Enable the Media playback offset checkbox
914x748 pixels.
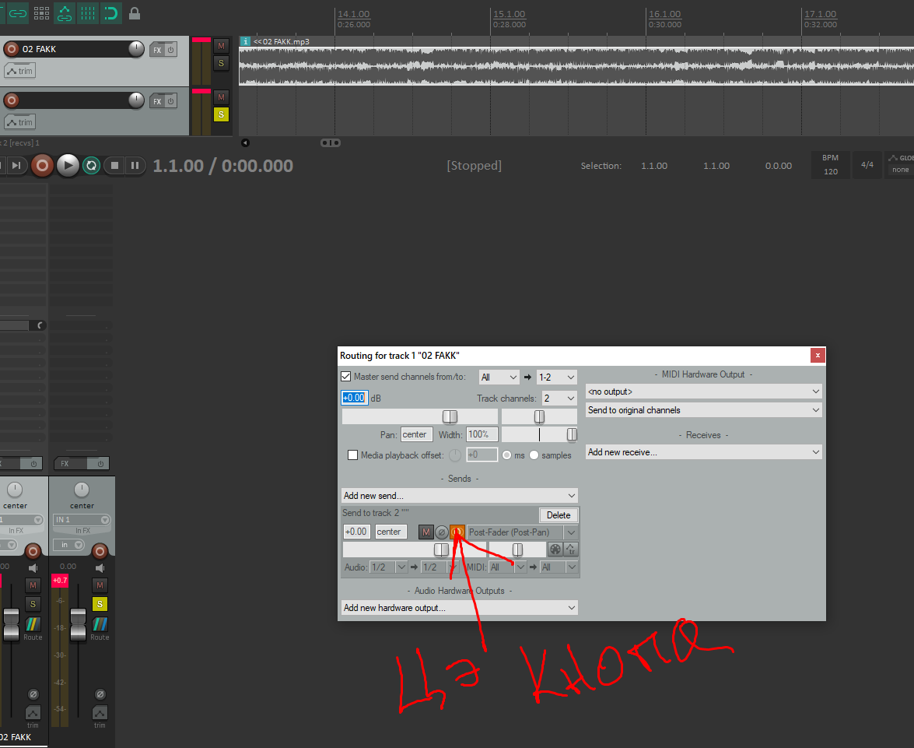[x=352, y=455]
